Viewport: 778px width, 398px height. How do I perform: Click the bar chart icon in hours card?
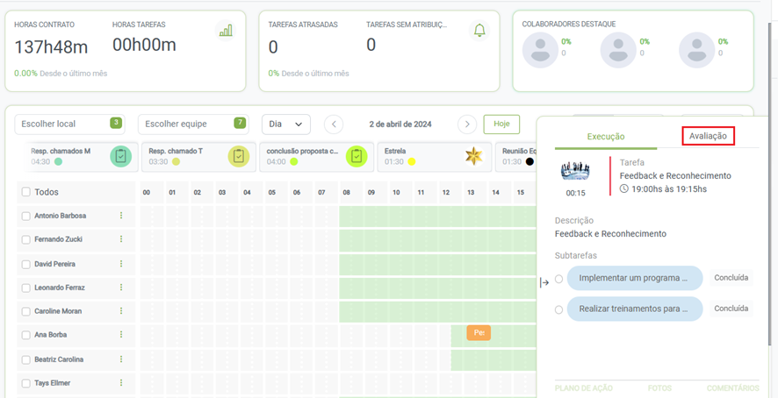coord(226,31)
